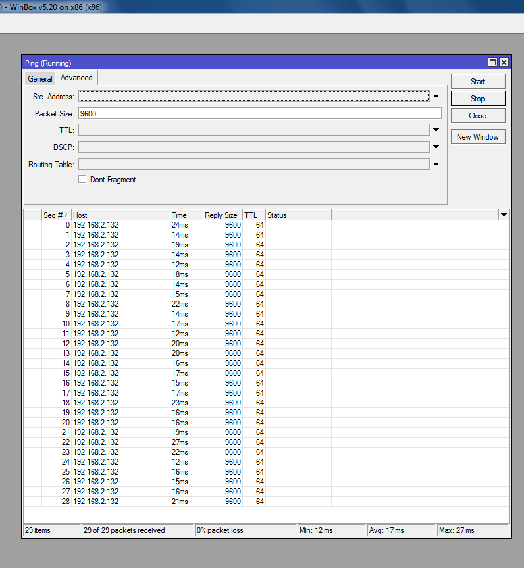Expand the TTL field arrow
524x568 pixels.
pos(436,130)
